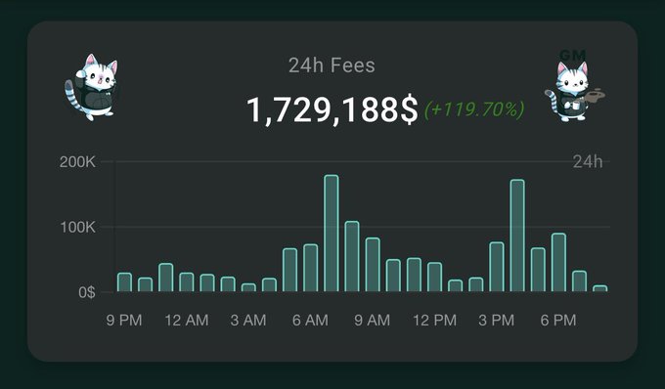665x389 pixels.
Task: Click the (+119.70%) change percentage
Action: coord(474,109)
